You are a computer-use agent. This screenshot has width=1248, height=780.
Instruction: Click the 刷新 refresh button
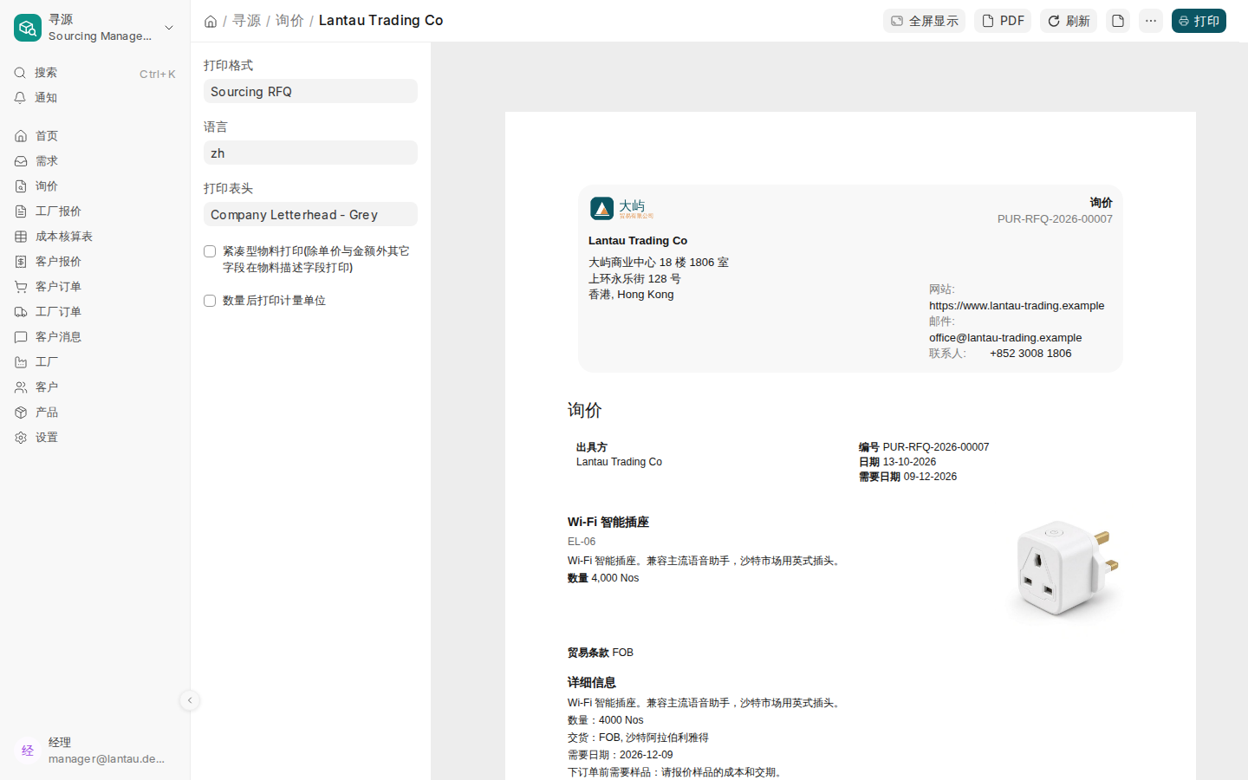tap(1069, 21)
